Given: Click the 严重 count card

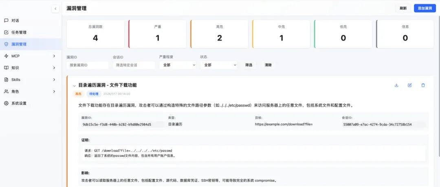Looking at the screenshot, I should pos(157,34).
